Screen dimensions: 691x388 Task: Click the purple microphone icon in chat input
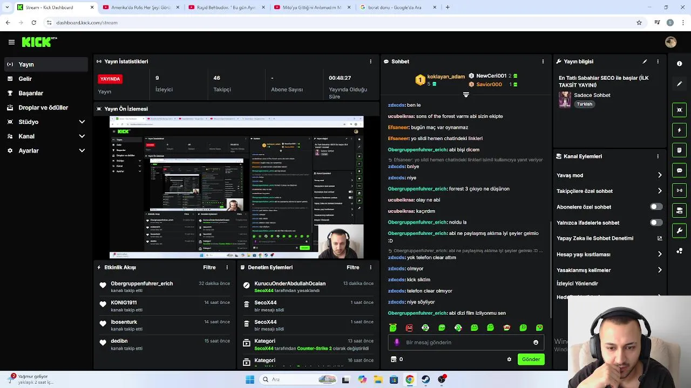pos(397,342)
